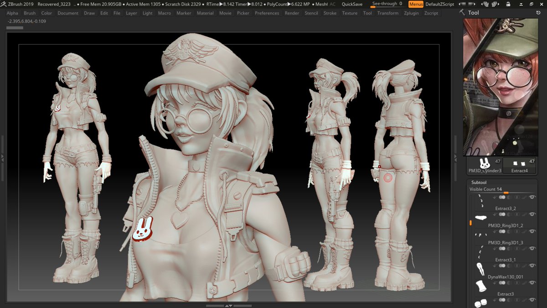The image size is (547, 308).
Task: Click the arrow icon on Extract3 row
Action: [x=495, y=282]
